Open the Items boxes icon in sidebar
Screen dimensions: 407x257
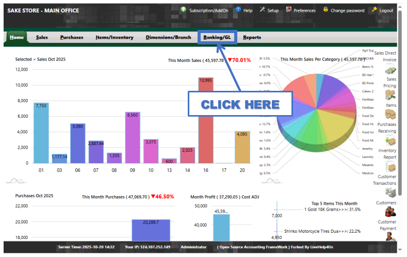pyautogui.click(x=390, y=114)
